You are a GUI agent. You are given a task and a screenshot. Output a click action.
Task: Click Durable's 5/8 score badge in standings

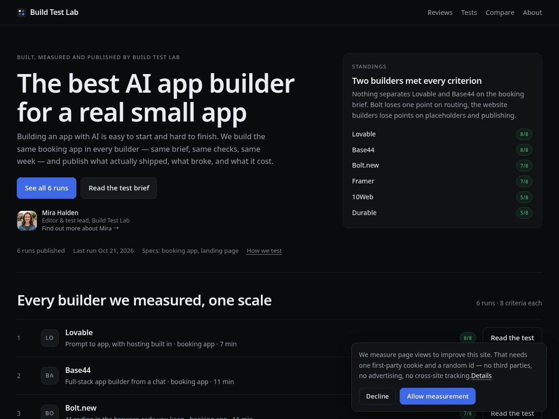coord(524,213)
